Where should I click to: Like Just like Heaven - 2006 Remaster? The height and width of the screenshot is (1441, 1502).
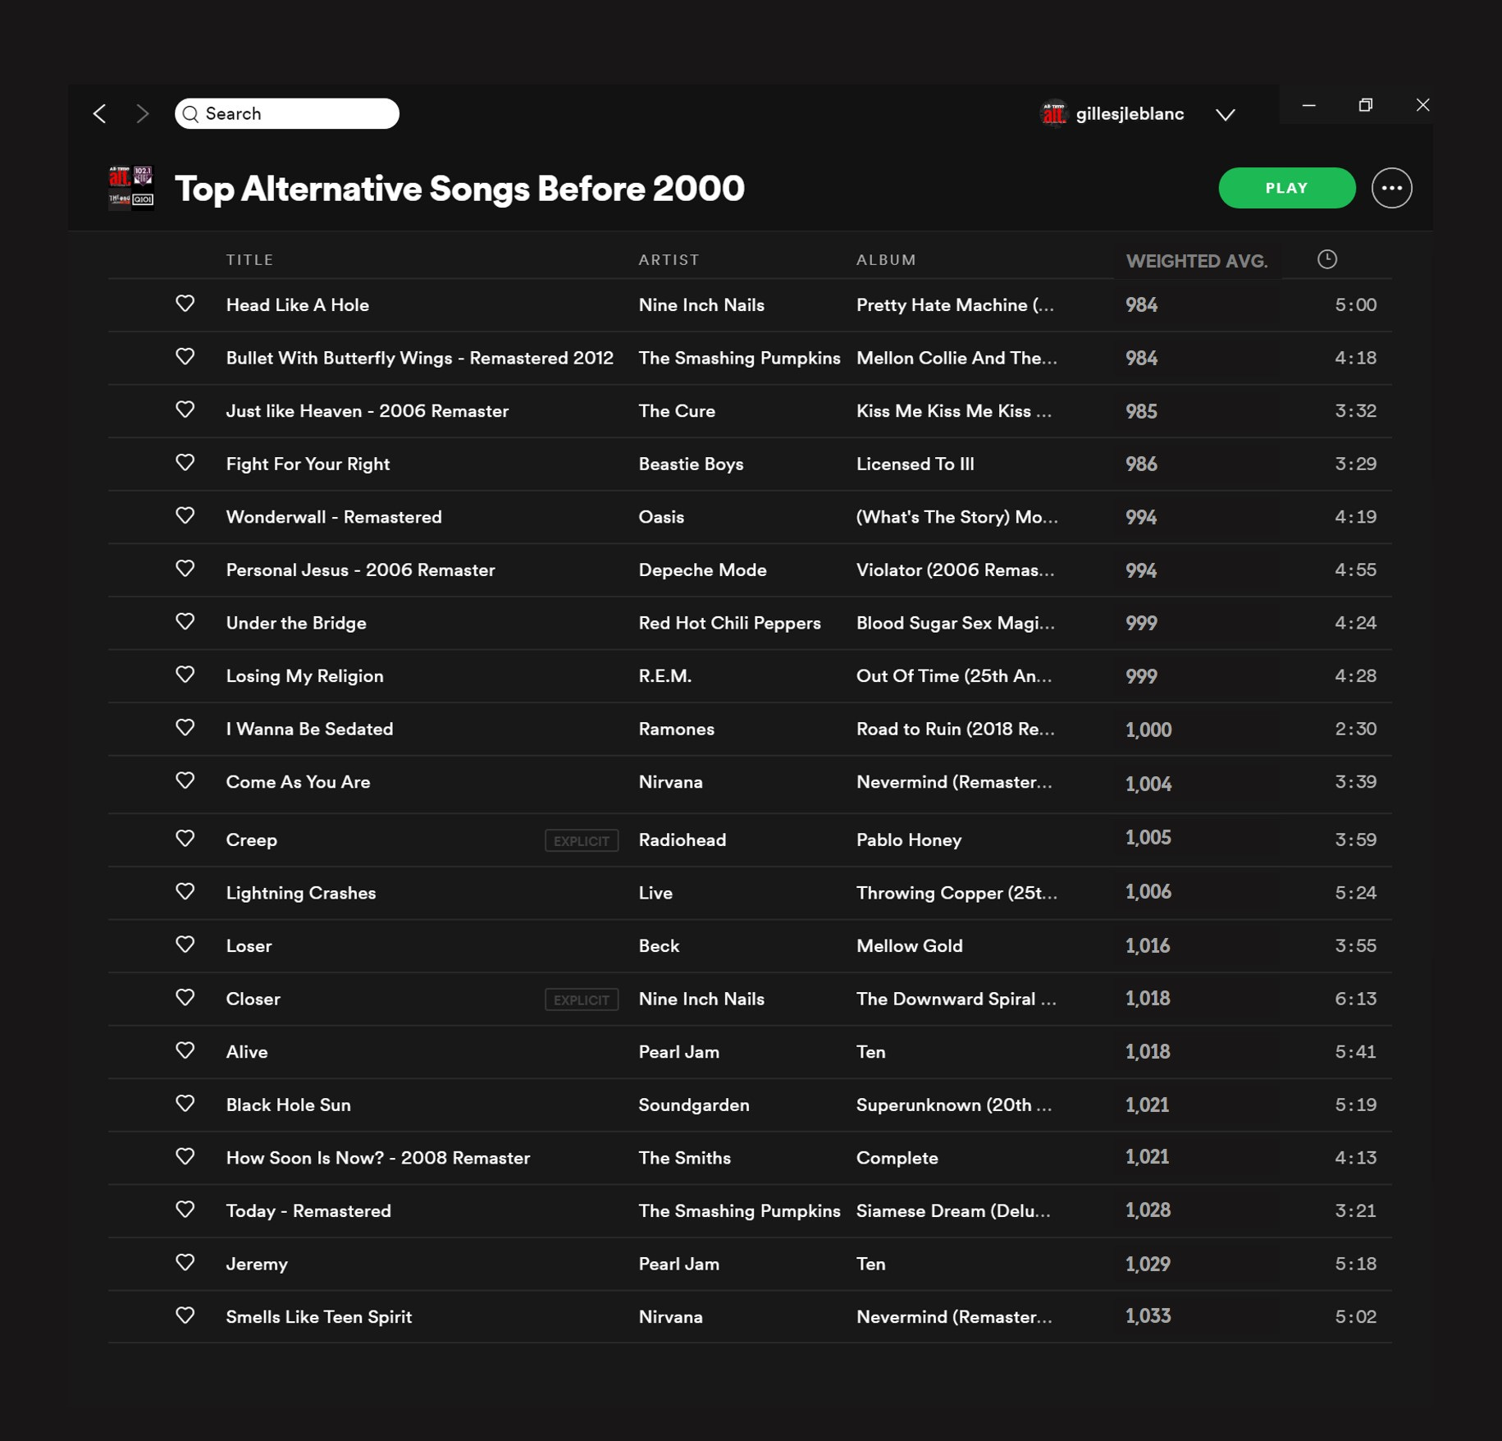[185, 409]
